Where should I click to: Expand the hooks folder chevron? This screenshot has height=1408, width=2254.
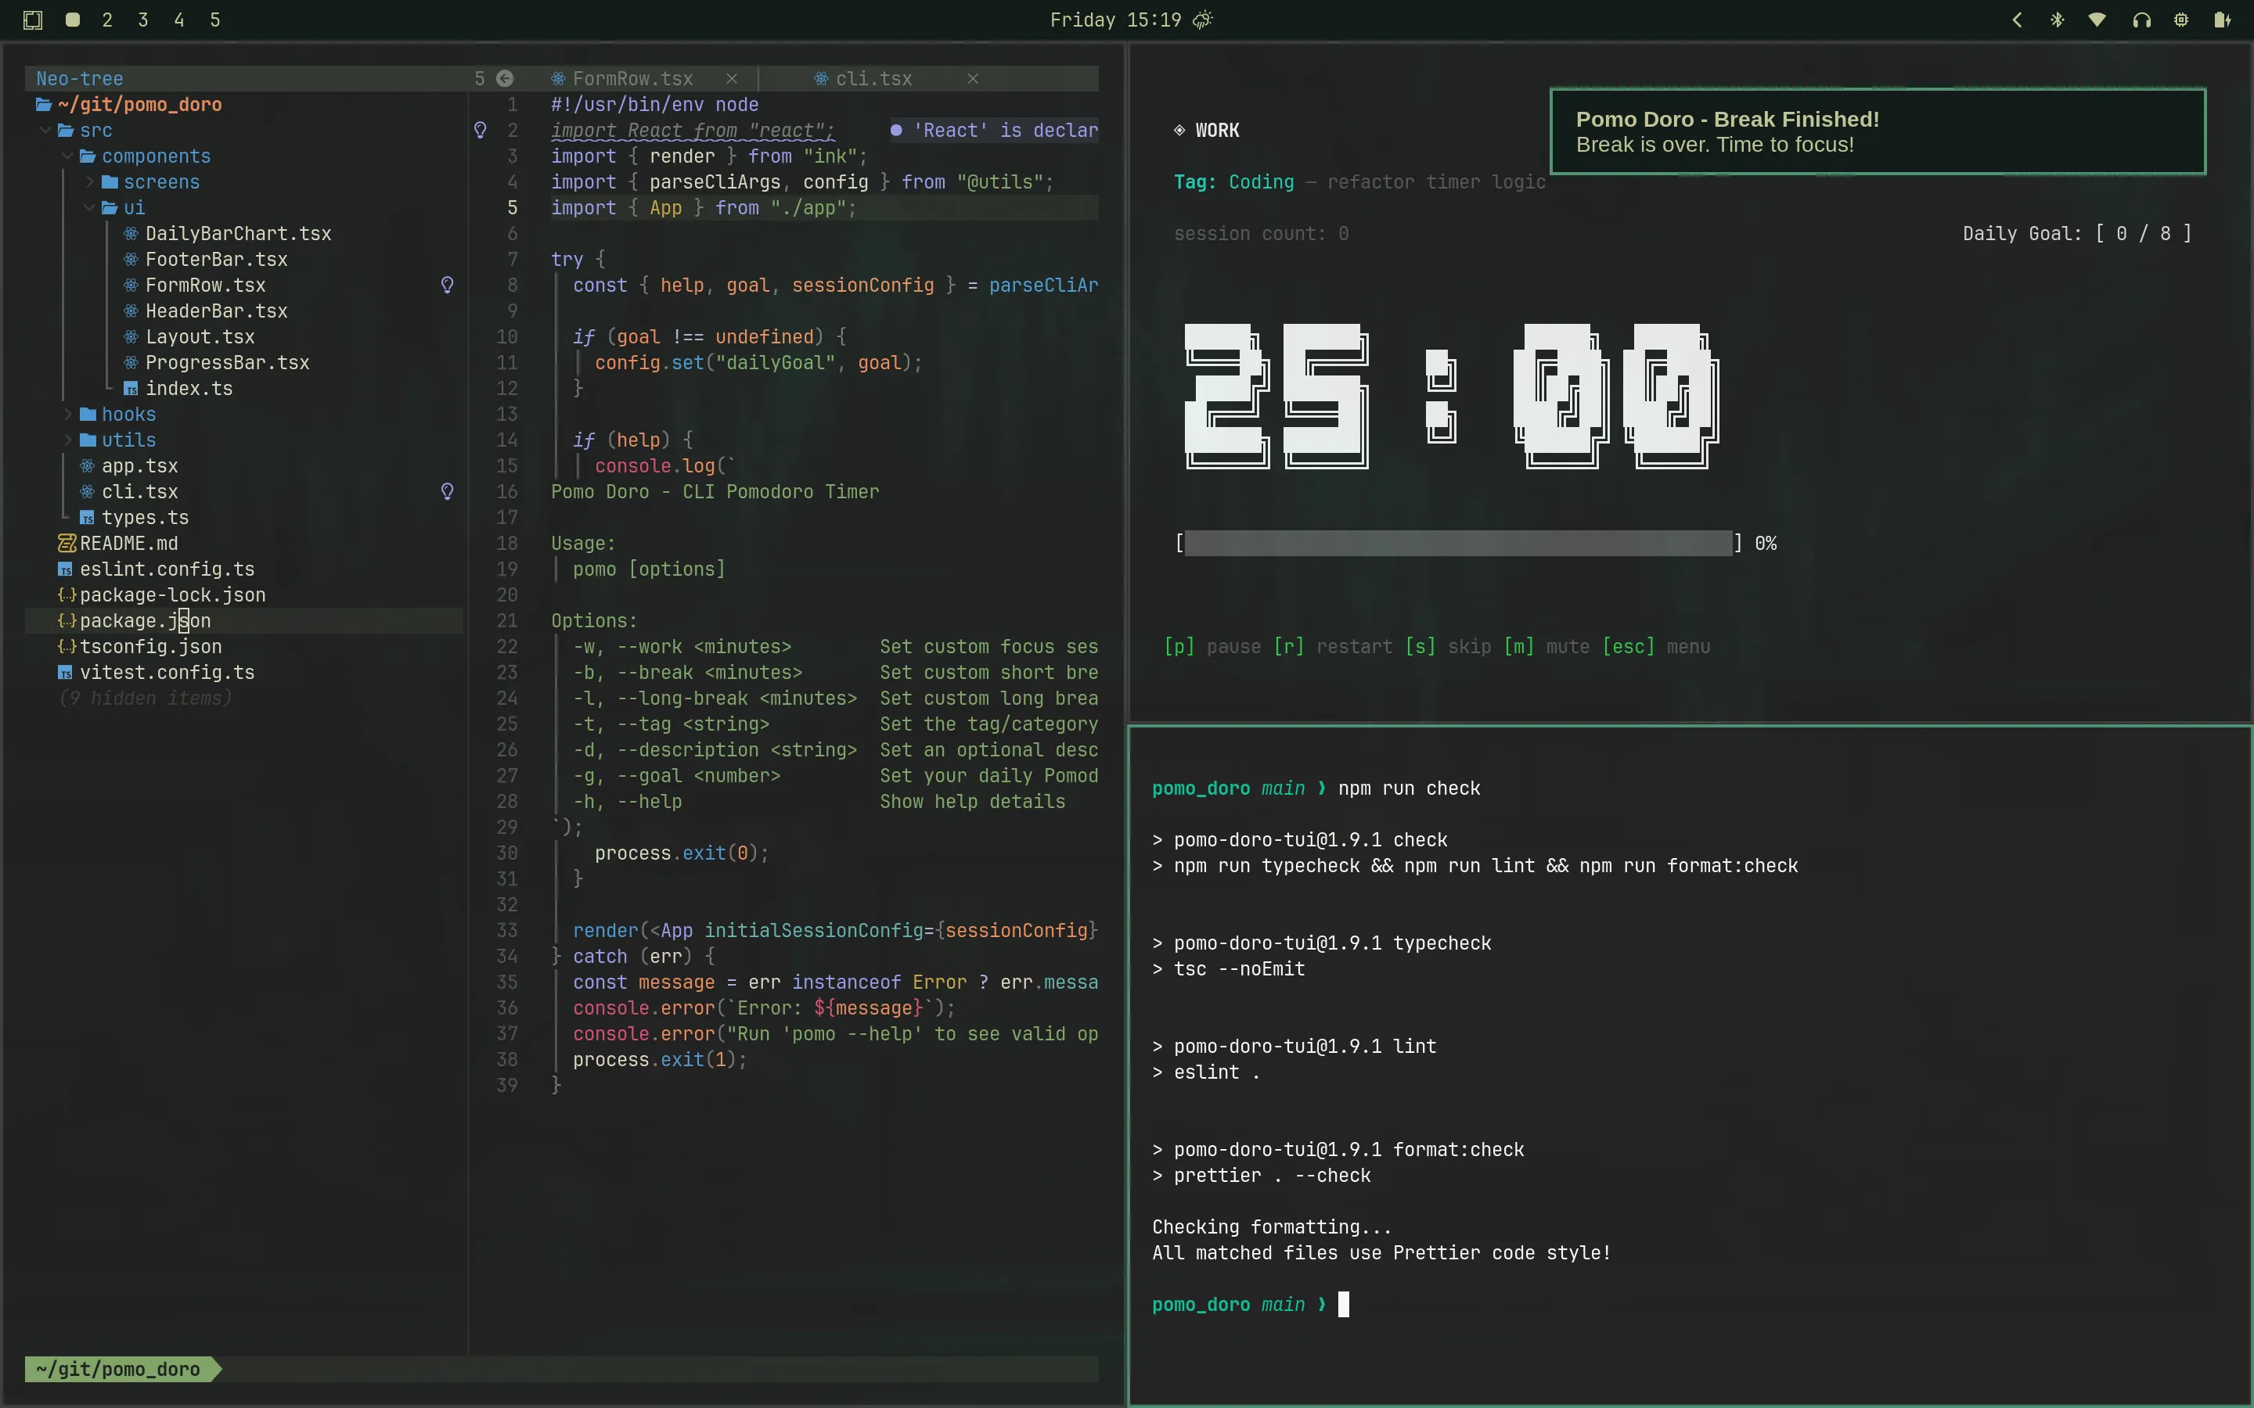click(x=67, y=415)
